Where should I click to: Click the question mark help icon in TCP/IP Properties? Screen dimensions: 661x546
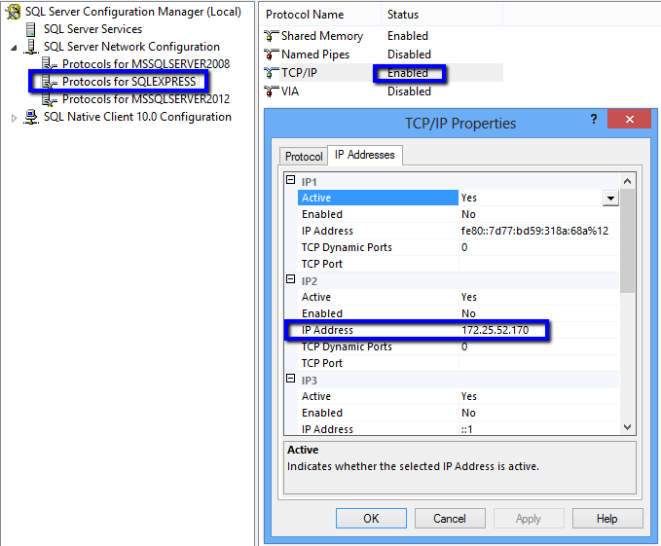click(x=594, y=120)
